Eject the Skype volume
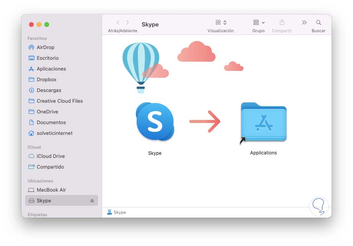The width and height of the screenshot is (353, 246). pyautogui.click(x=92, y=200)
